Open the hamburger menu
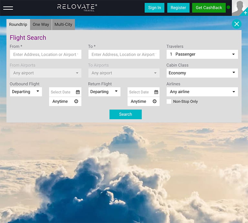248x223 pixels. click(8, 8)
